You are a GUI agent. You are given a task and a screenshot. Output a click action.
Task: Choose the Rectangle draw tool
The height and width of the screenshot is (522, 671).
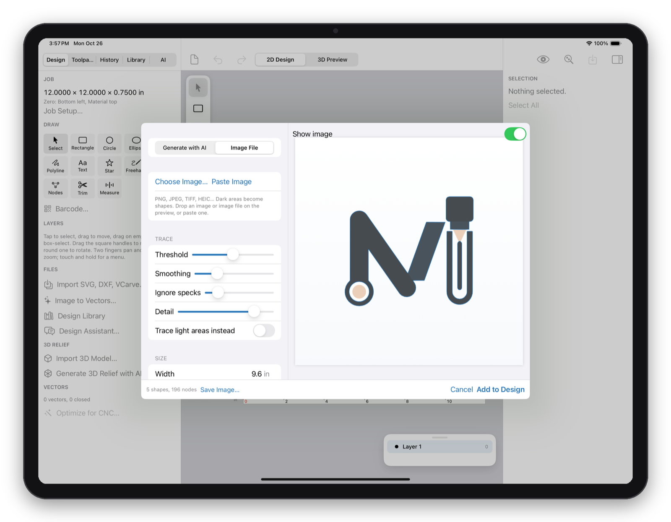coord(83,143)
